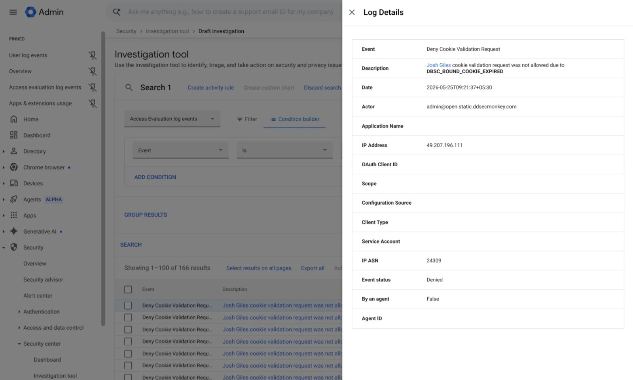Click the Investigation tool breadcrumb link
The width and height of the screenshot is (633, 380).
(x=167, y=31)
